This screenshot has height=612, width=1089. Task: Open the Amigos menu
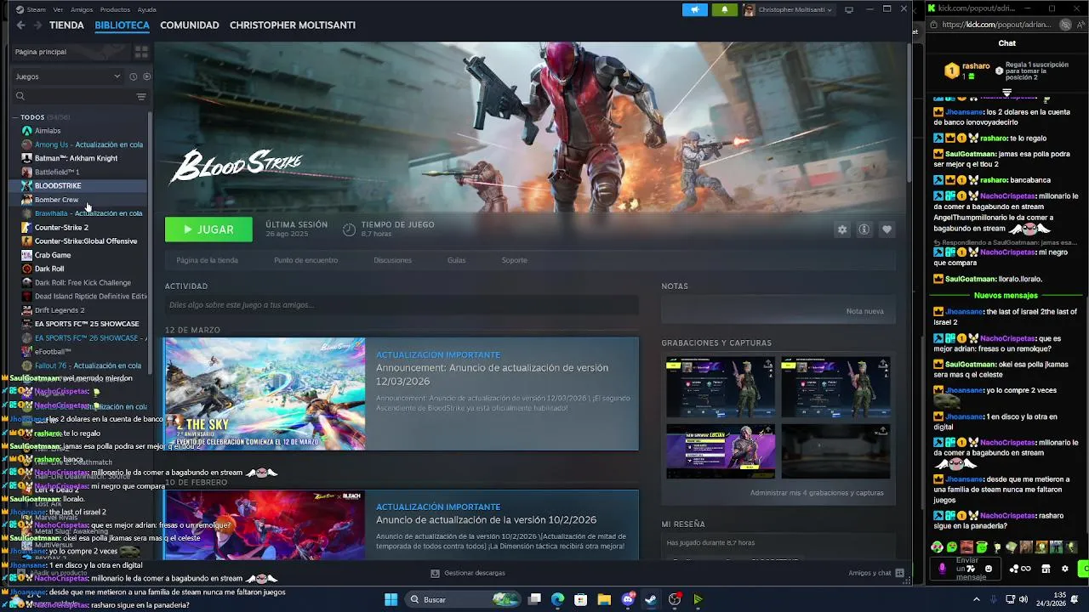82,9
